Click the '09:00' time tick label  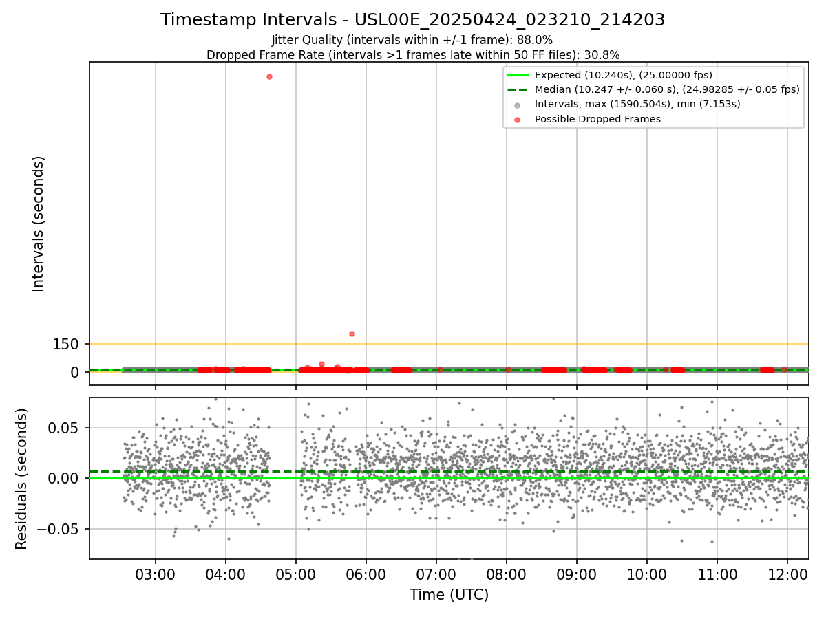(x=577, y=574)
